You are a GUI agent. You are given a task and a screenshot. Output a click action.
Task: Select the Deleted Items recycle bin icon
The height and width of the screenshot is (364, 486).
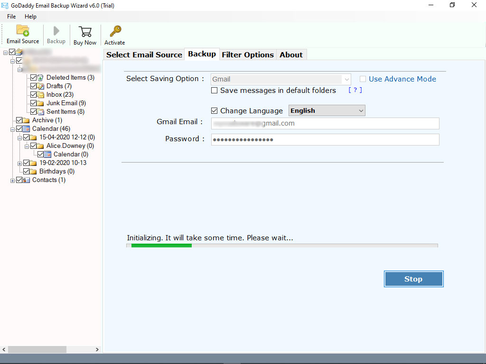(40, 78)
